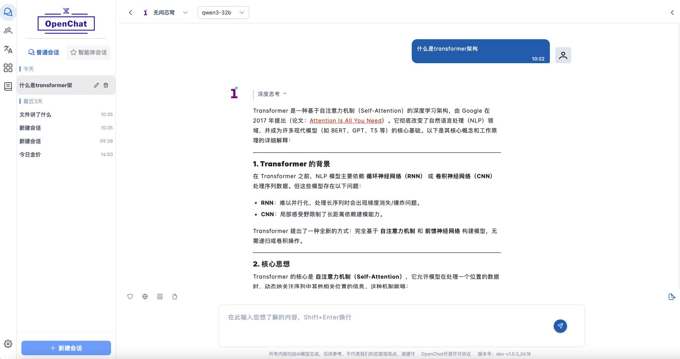Open the 今日金价 conversation
Screen dimensions: 680x359
click(66, 155)
